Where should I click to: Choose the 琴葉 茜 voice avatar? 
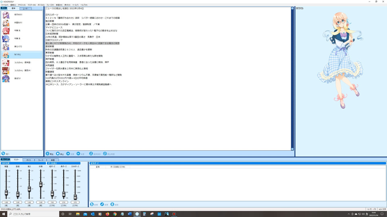click(x=6, y=31)
